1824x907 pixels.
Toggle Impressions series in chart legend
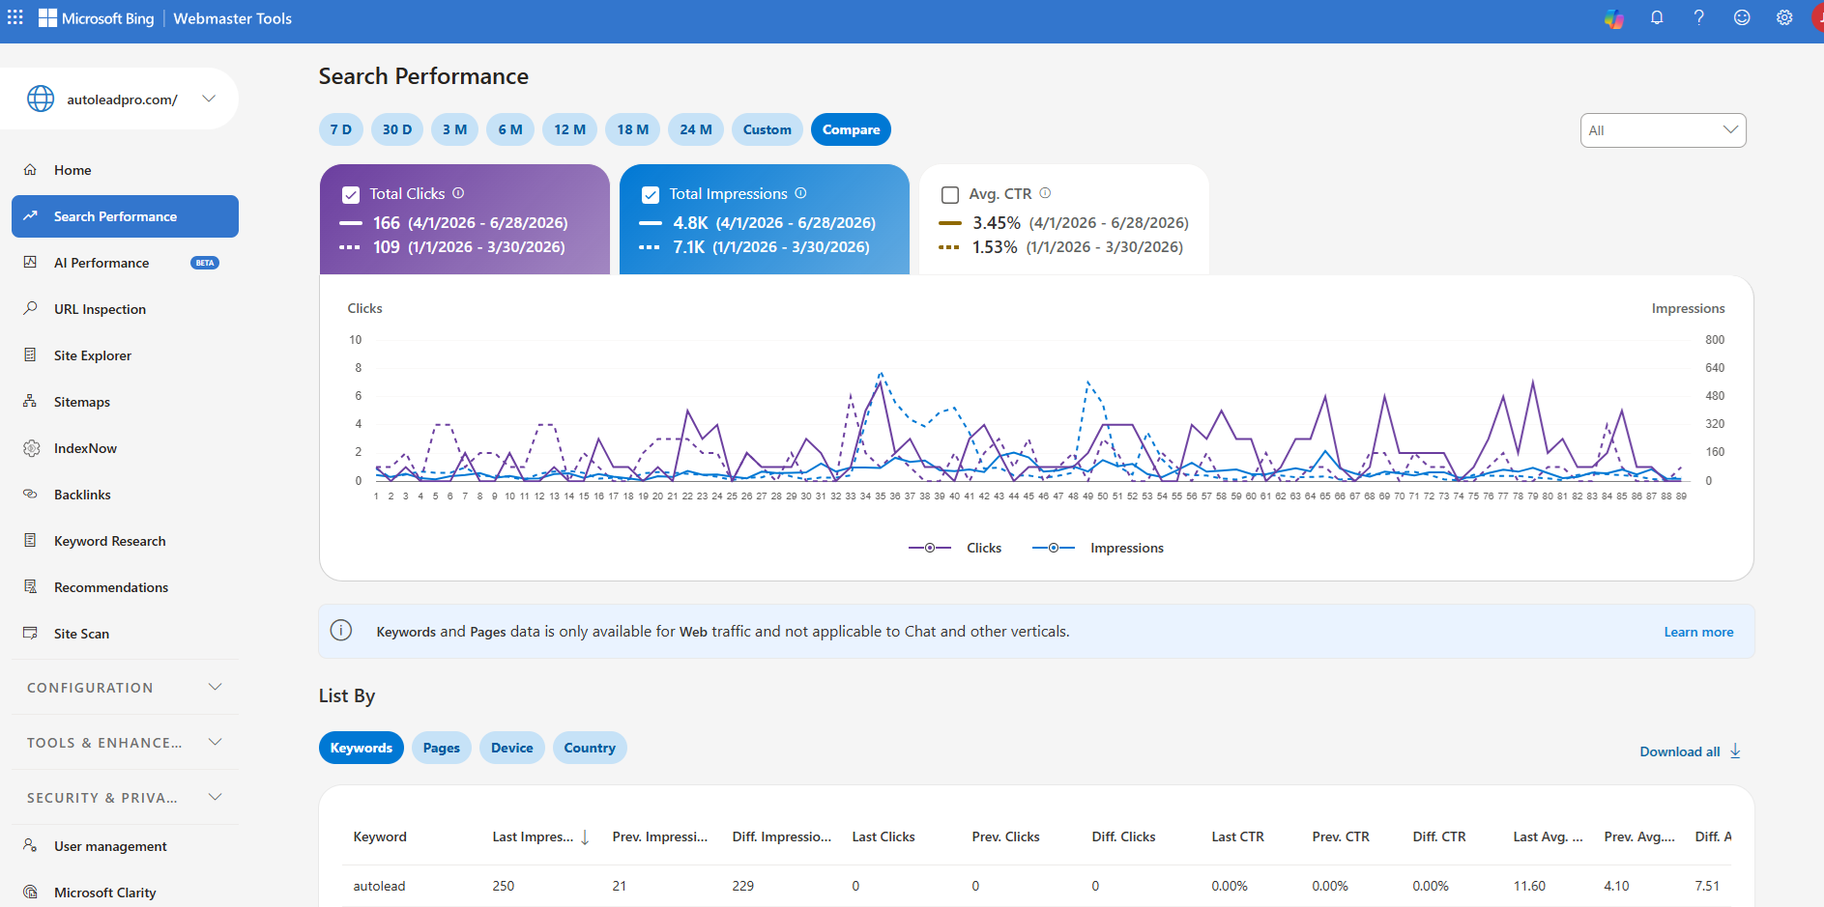[1098, 548]
